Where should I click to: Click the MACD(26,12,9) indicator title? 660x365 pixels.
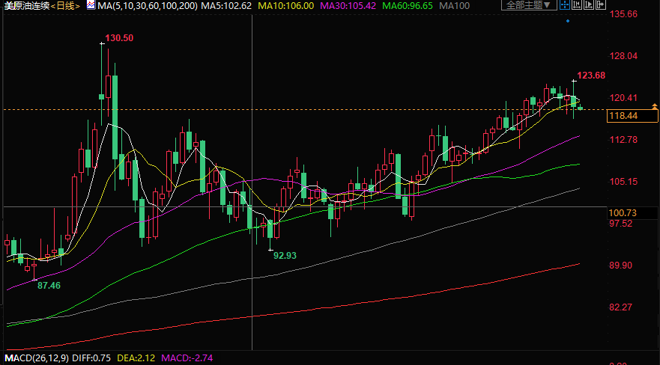[34, 358]
